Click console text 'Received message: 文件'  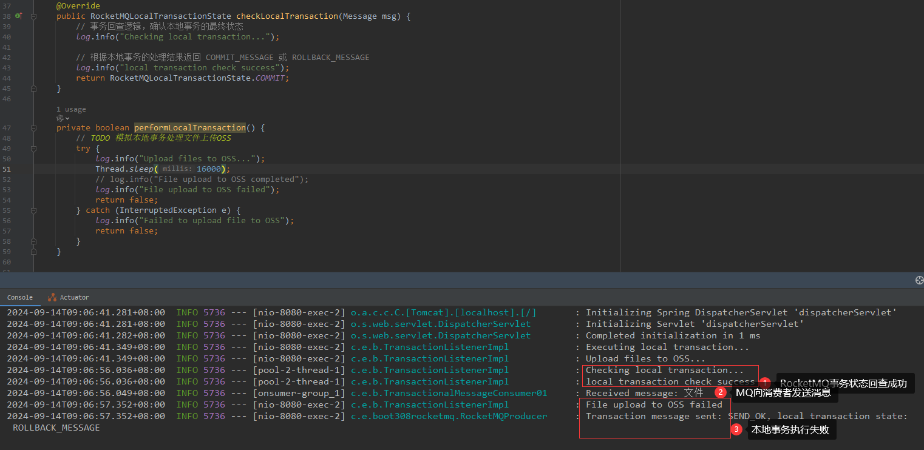[x=644, y=394]
